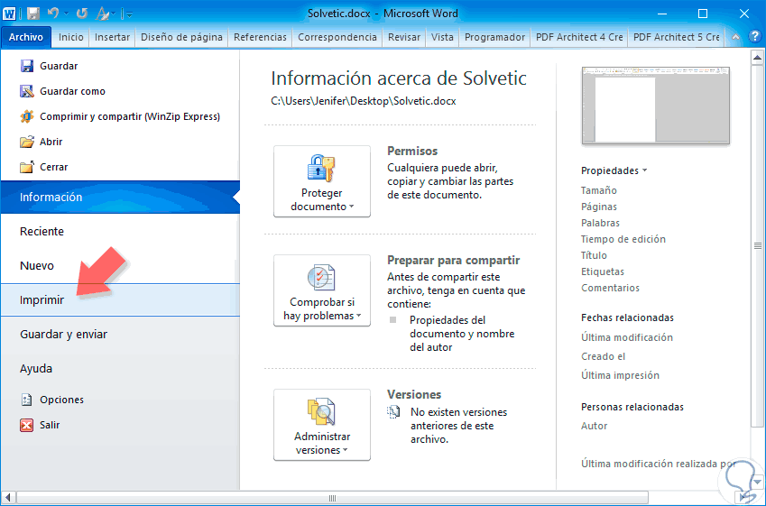Select Ayuda in the left menu
Image resolution: width=766 pixels, height=506 pixels.
[x=120, y=368]
